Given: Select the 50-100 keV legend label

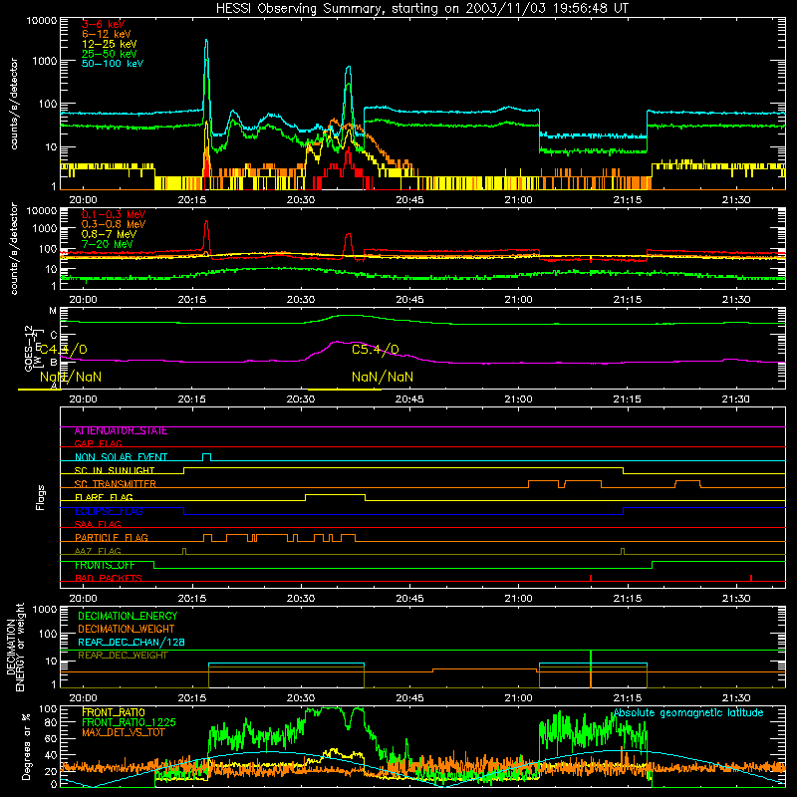Looking at the screenshot, I should click(x=113, y=64).
